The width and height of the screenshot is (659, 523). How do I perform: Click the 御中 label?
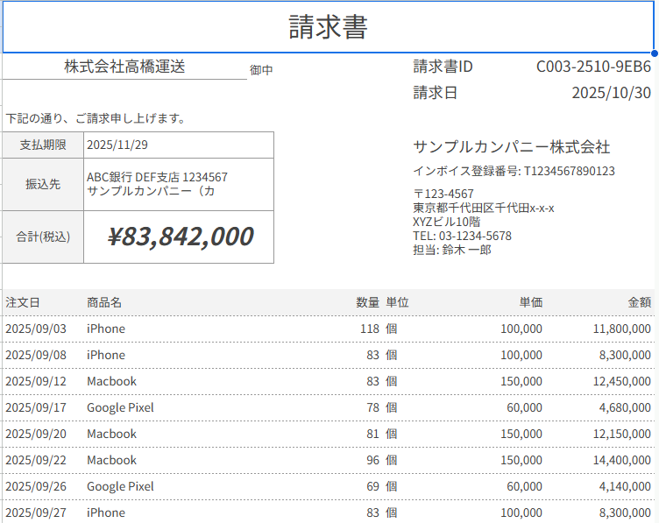(x=261, y=70)
